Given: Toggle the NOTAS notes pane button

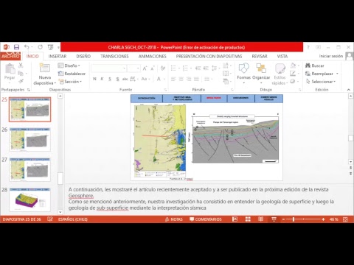Looking at the screenshot, I should (173, 219).
